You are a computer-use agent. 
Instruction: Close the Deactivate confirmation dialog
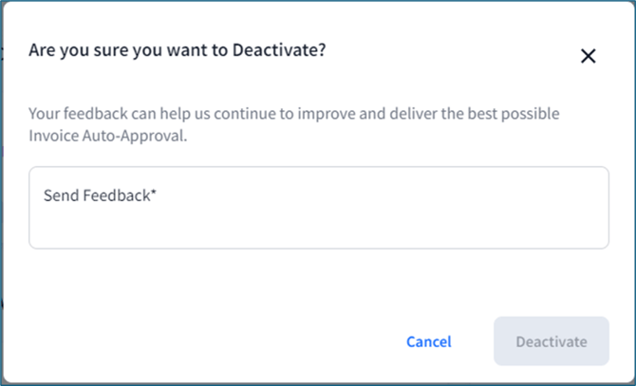click(588, 56)
